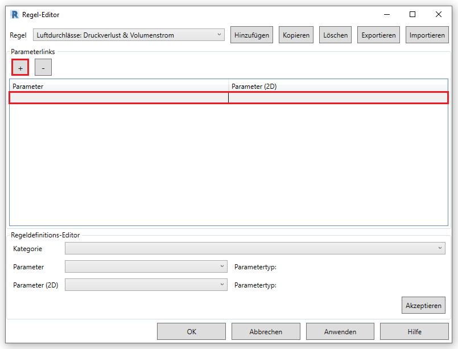Image resolution: width=458 pixels, height=349 pixels.
Task: Click the Kopieren button
Action: (296, 35)
